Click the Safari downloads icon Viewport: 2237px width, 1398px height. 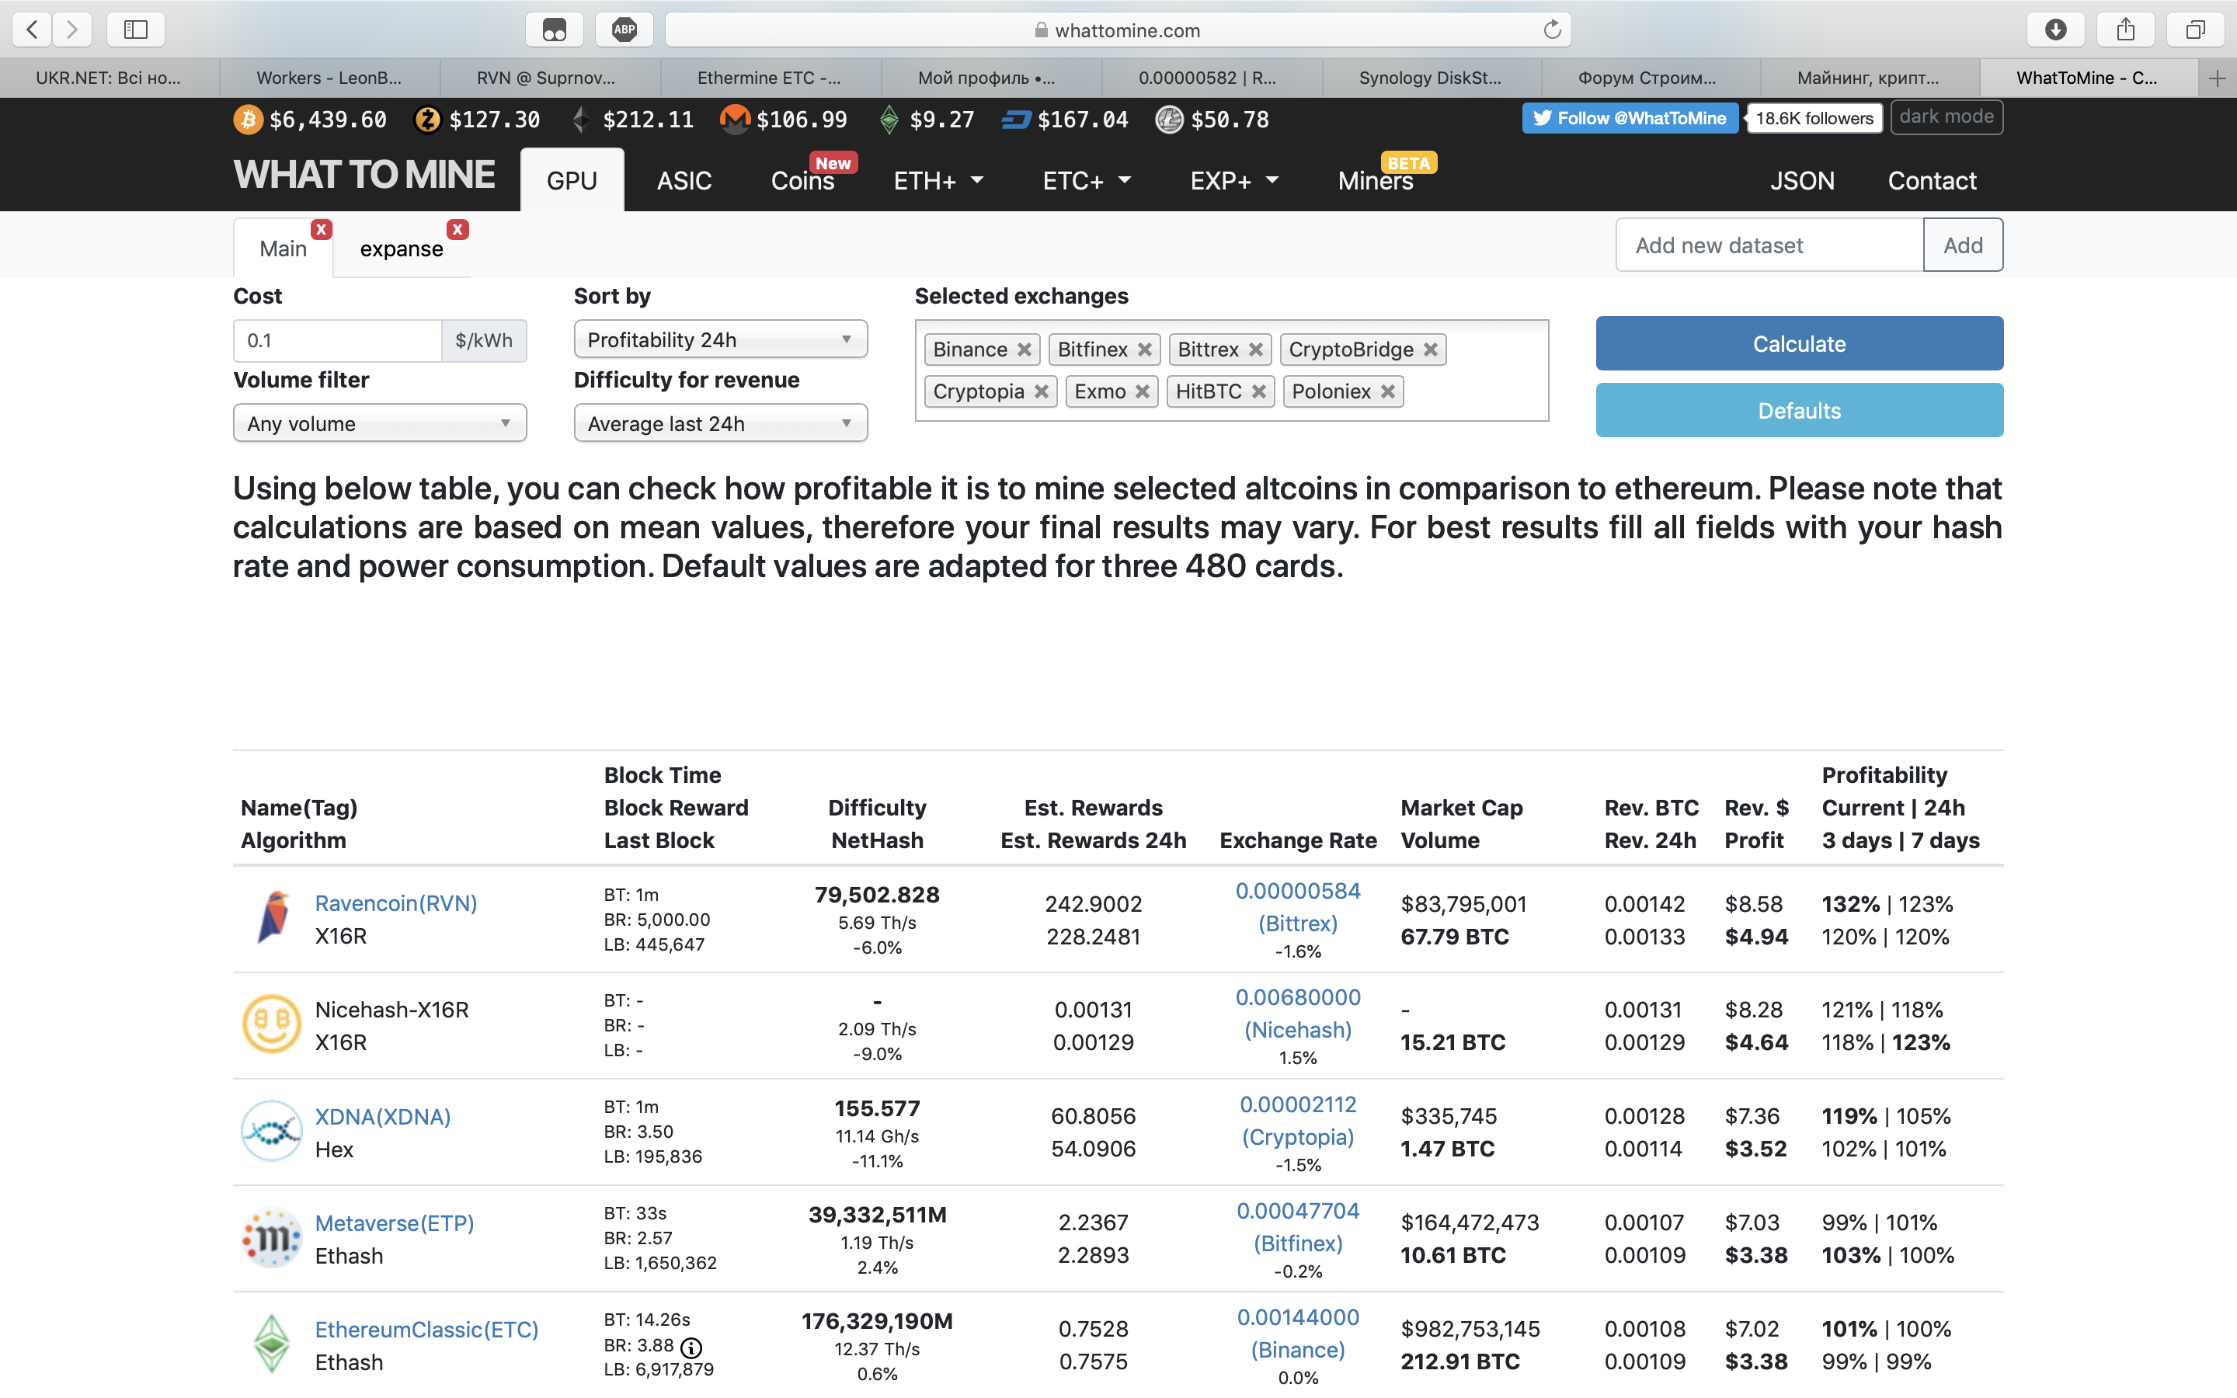[x=2056, y=30]
